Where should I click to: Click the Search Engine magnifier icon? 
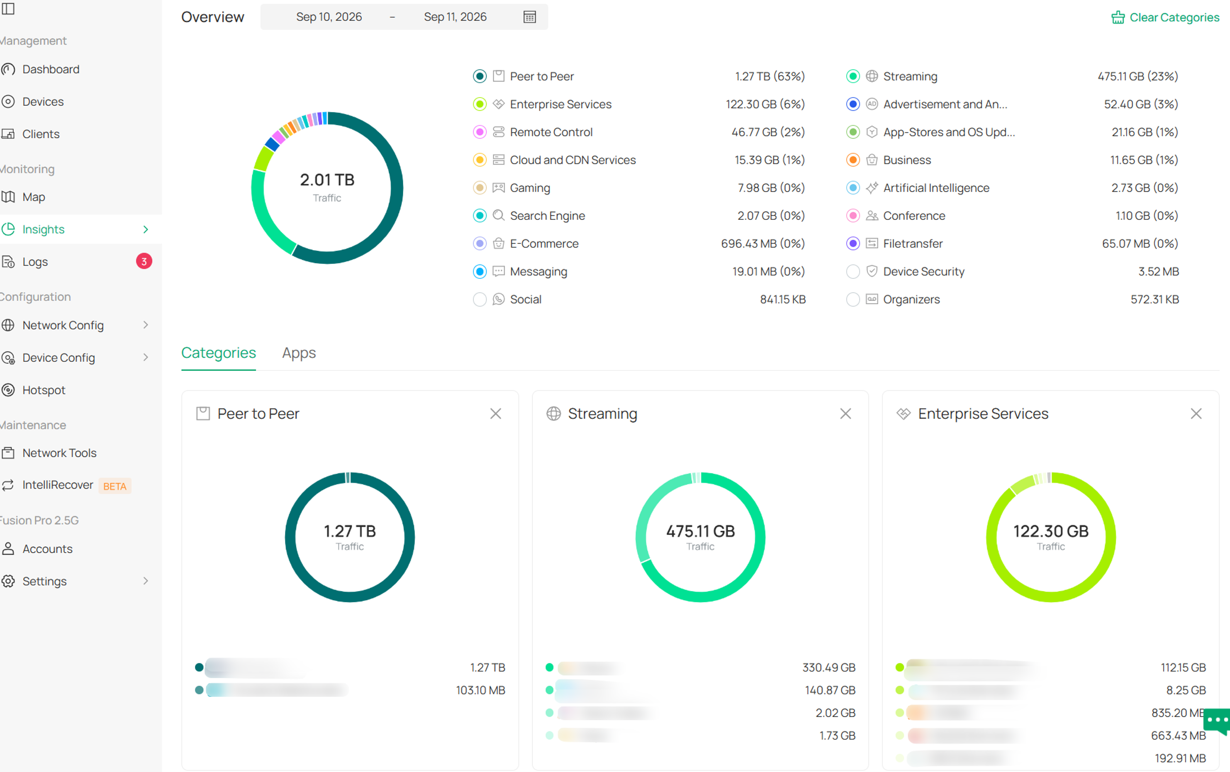(x=498, y=215)
